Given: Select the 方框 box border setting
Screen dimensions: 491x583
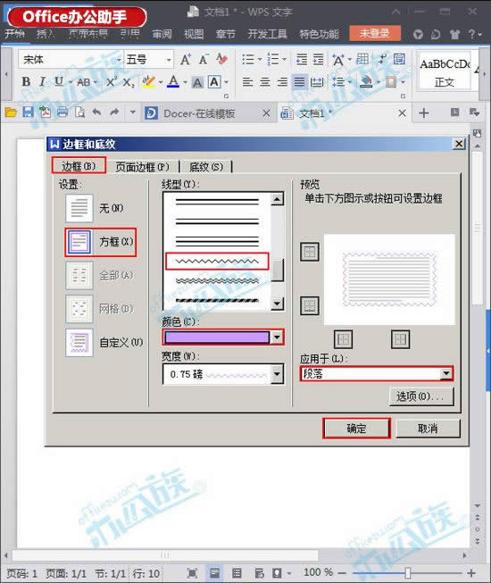Looking at the screenshot, I should click(x=100, y=242).
